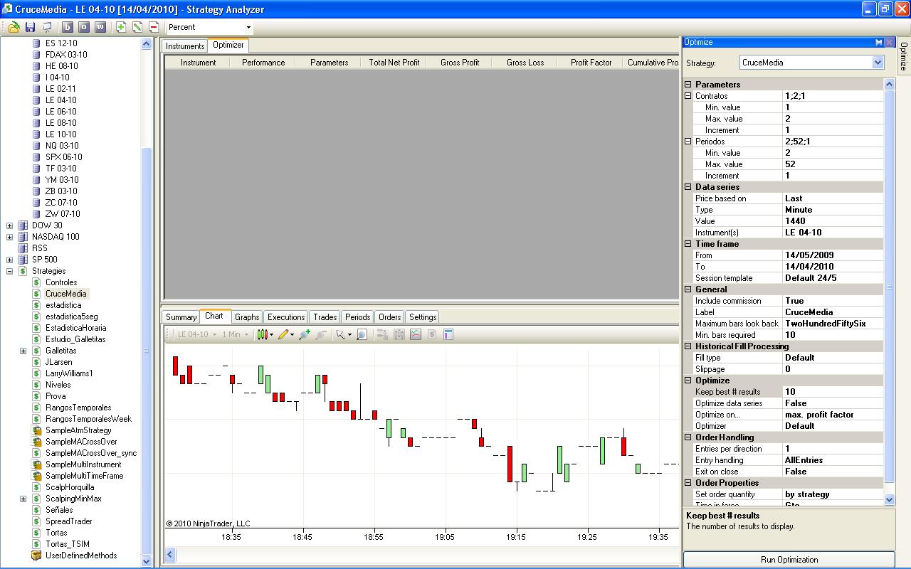Viewport: 911px width, 569px height.
Task: Switch to the Trades tab
Action: pyautogui.click(x=325, y=317)
